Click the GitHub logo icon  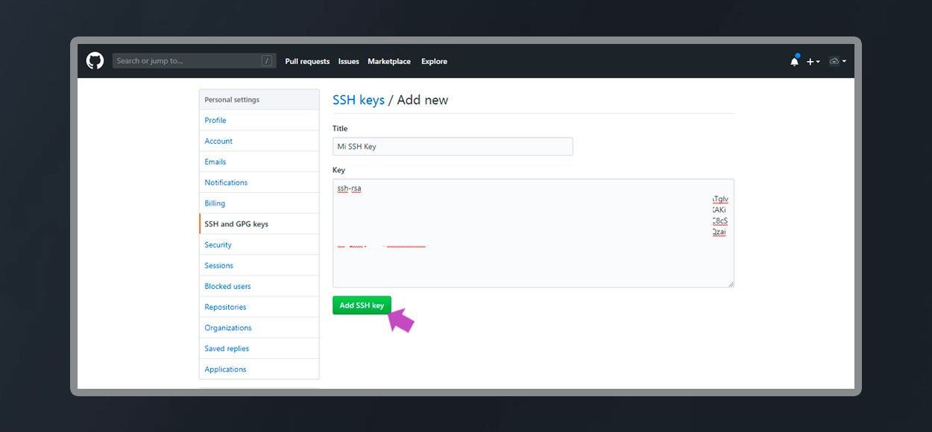tap(95, 61)
